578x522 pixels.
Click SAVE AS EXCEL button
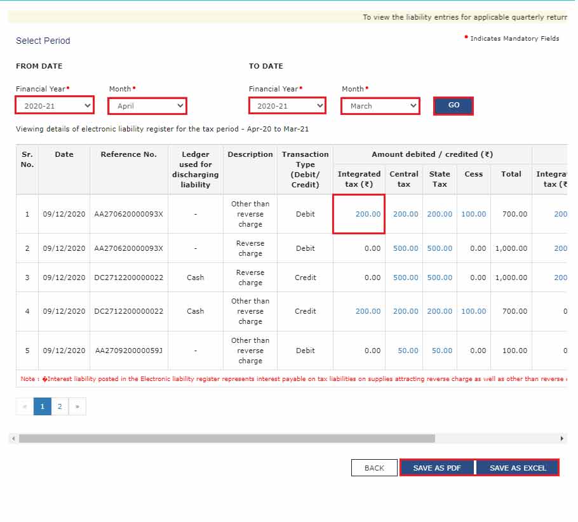pyautogui.click(x=518, y=468)
